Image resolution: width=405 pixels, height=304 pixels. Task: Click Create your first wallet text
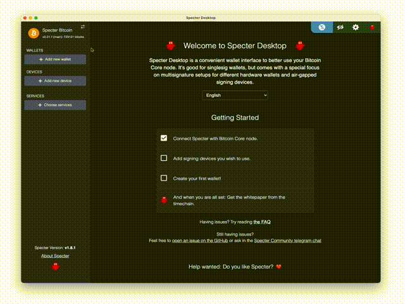(197, 179)
